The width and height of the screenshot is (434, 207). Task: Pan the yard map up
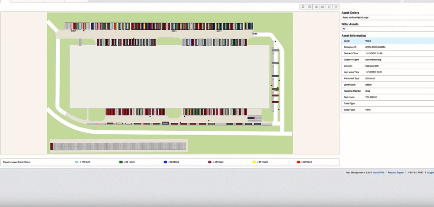[336, 7]
